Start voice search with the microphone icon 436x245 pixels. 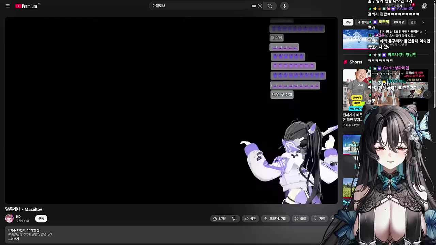284,6
